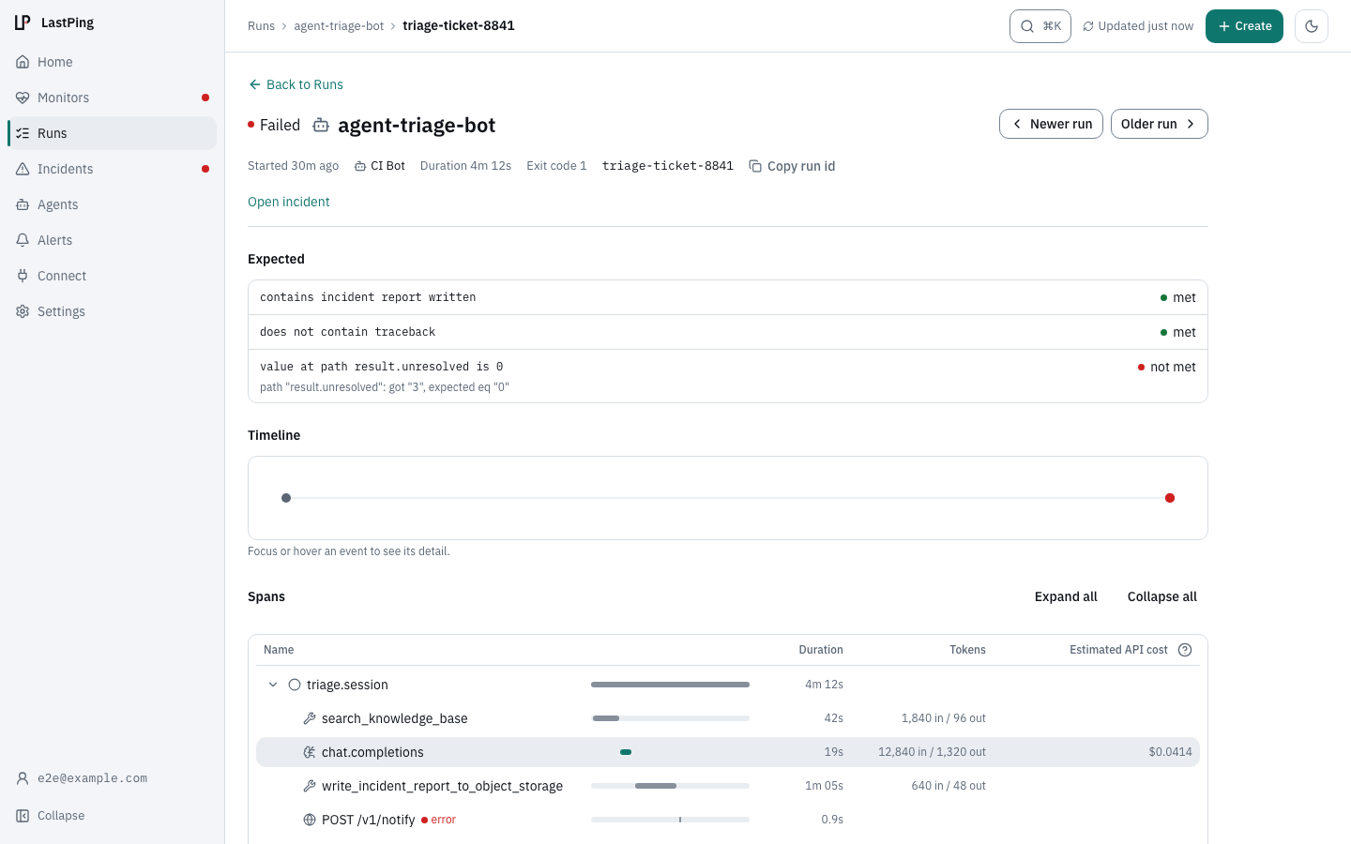This screenshot has width=1351, height=844.
Task: Open Connect in the sidebar
Action: click(112, 276)
